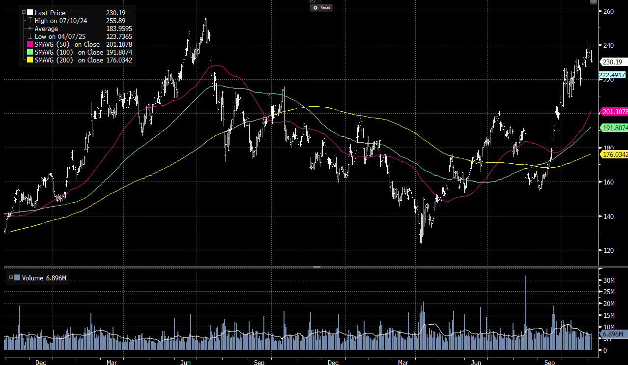Collapse the price legend with its minus box
This screenshot has width=628, height=365.
[24, 12]
